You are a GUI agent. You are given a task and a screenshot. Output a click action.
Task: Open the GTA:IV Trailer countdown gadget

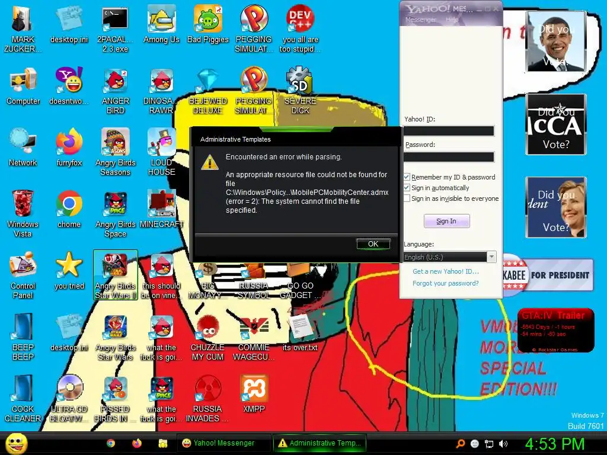click(555, 331)
